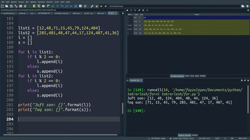Screen dimensions: 250x140
Task: Sort variables by Size column header
Action: point(141,14)
